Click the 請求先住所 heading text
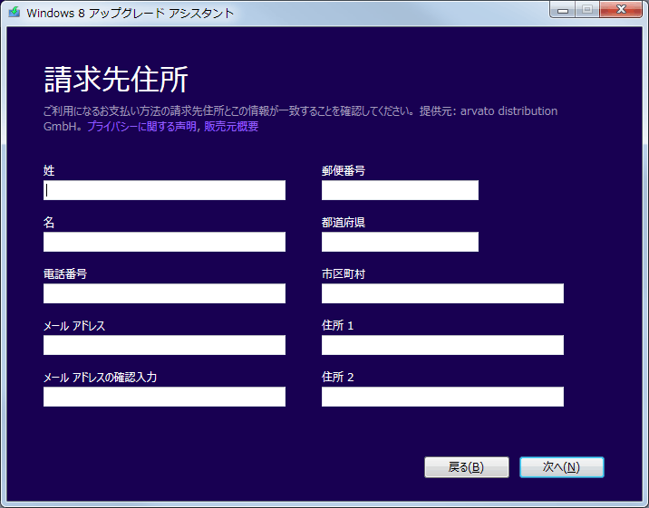The image size is (649, 508). tap(116, 79)
